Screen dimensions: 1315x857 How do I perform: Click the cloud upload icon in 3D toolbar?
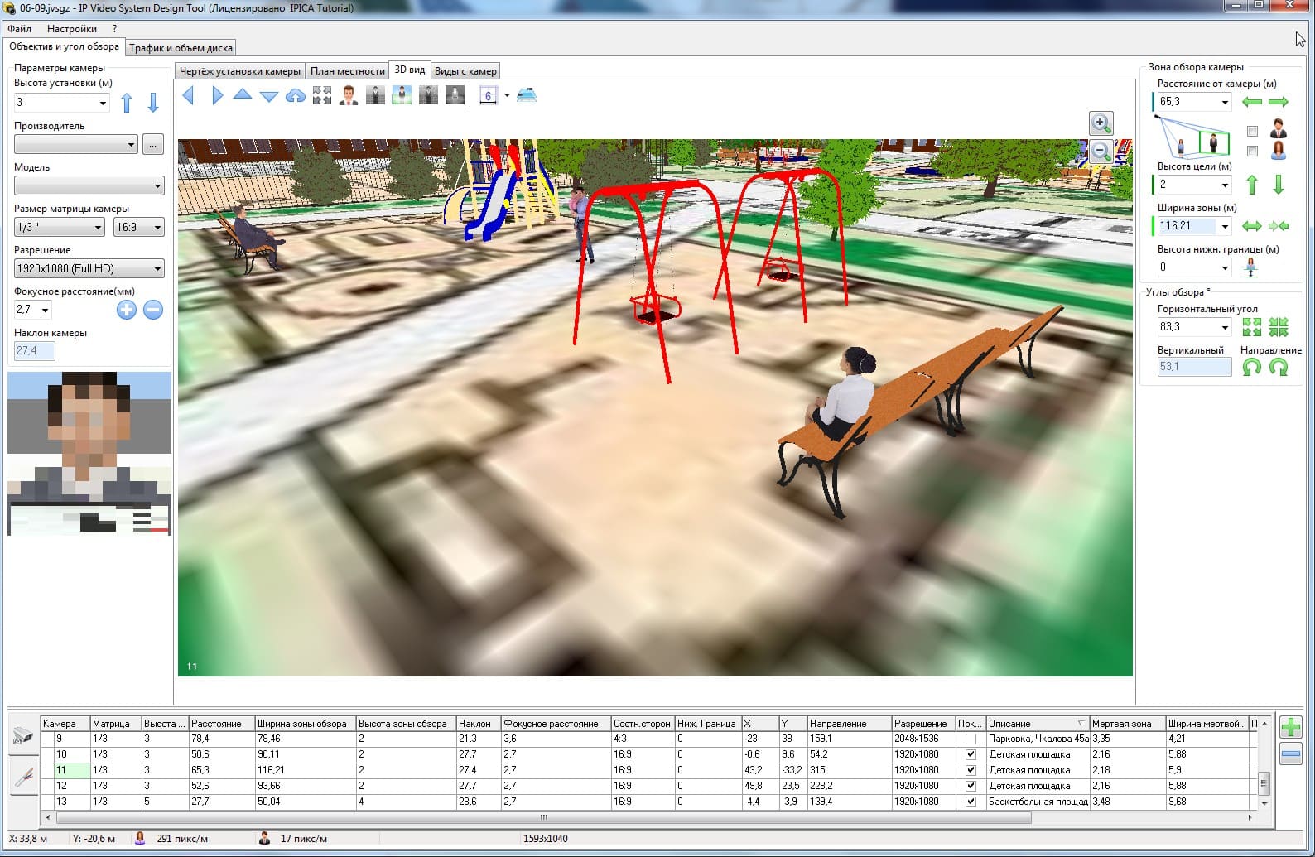(296, 96)
